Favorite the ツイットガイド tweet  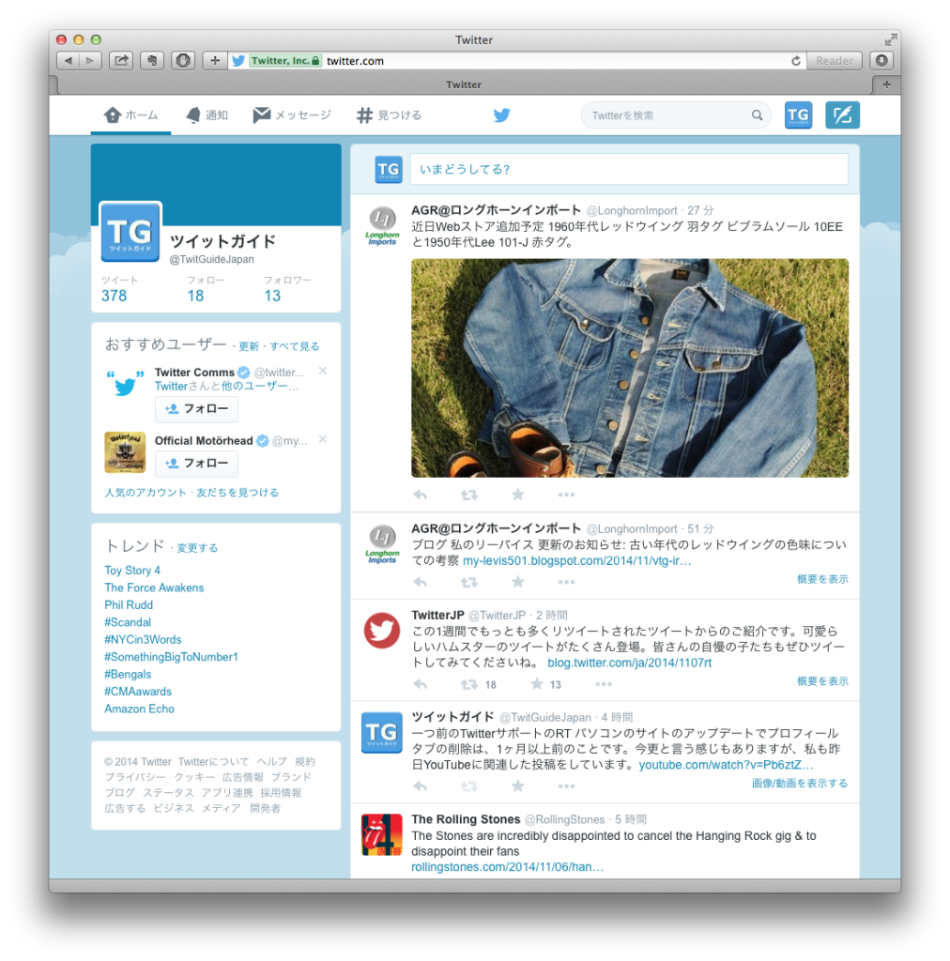(518, 786)
